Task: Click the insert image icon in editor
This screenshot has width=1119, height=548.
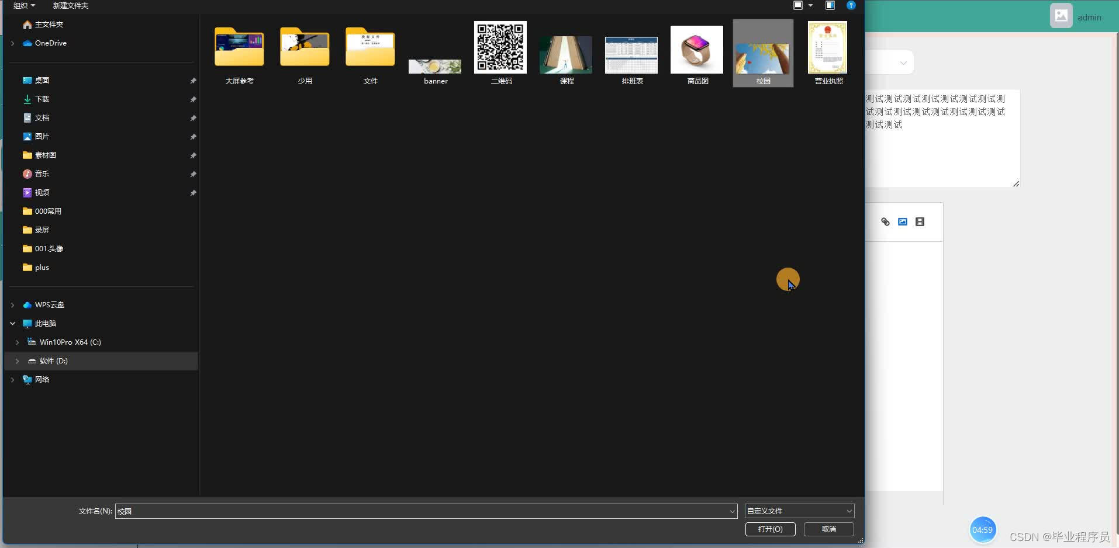Action: (903, 222)
